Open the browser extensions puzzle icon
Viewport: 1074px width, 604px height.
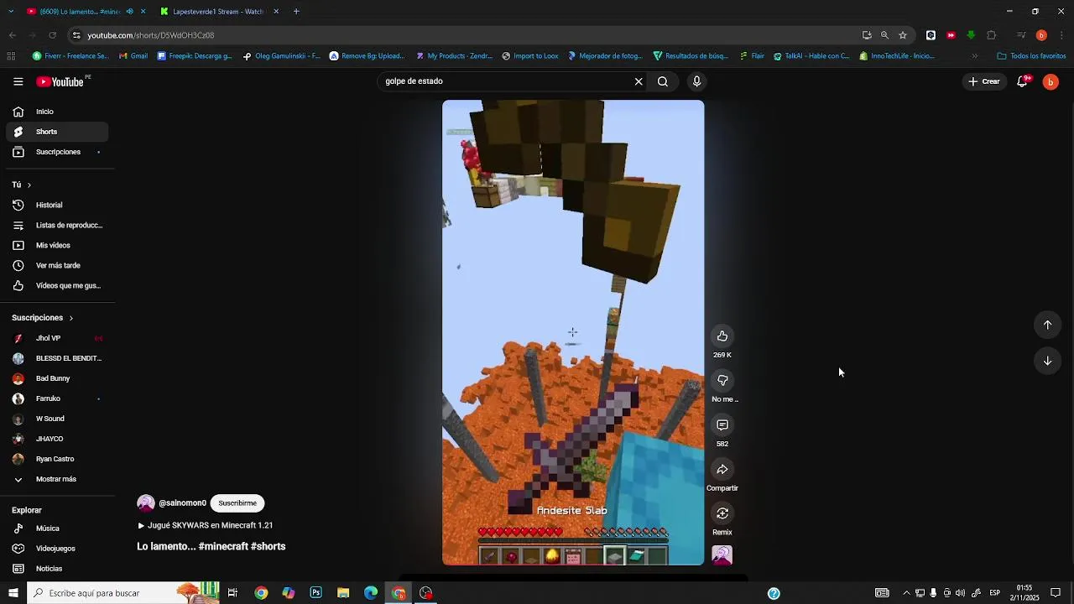991,35
